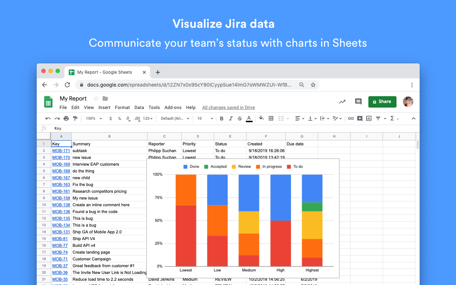
Task: Open the Edit menu
Action: click(76, 108)
